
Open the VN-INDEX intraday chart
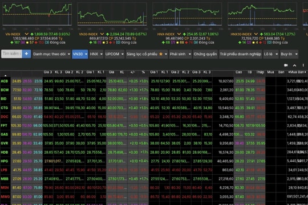pos(37,14)
